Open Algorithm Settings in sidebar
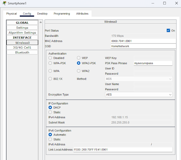The height and width of the screenshot is (160, 181). click(x=22, y=33)
